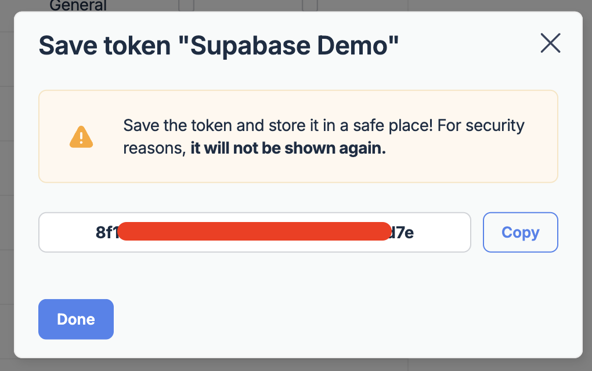The width and height of the screenshot is (592, 371).
Task: Click the dialog title Save token Supabase Demo
Action: point(219,45)
